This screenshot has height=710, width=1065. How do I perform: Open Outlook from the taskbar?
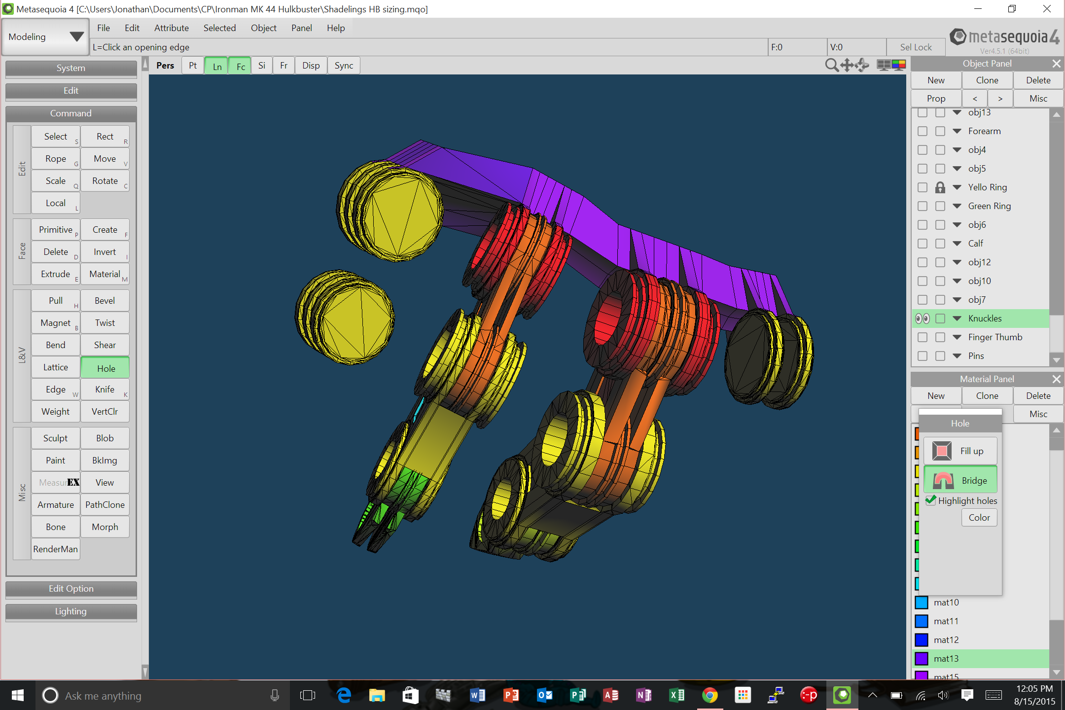544,695
